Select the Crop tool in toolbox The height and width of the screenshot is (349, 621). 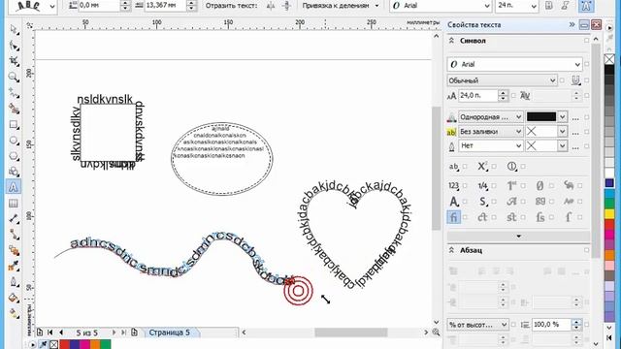(14, 61)
